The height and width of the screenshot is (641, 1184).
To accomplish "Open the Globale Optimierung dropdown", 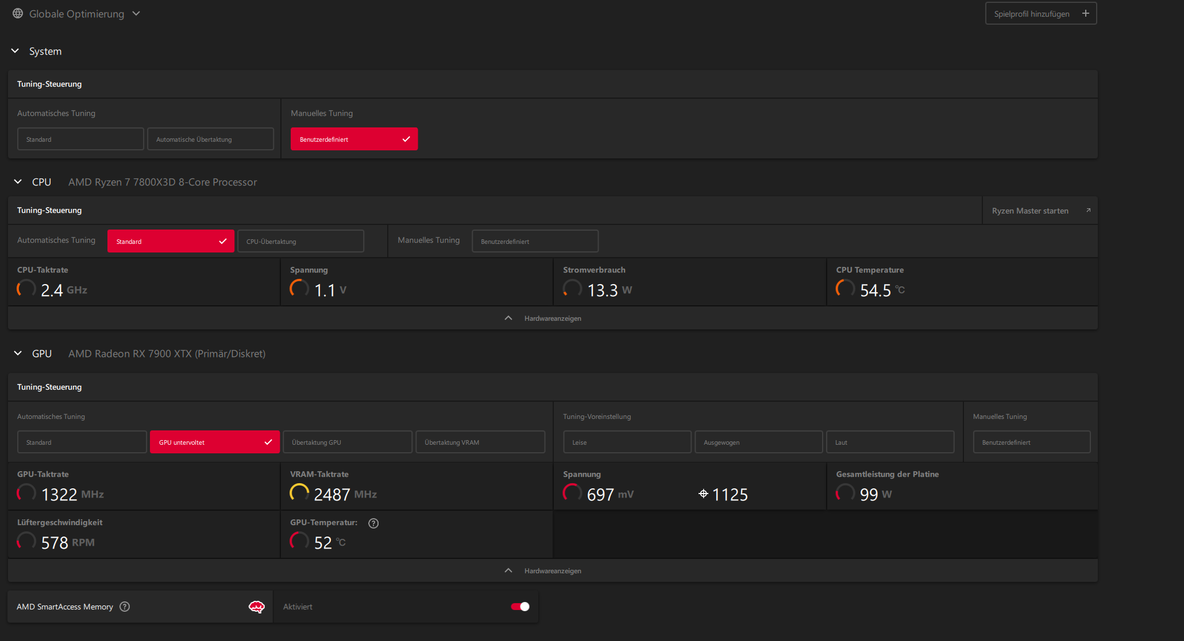I will coord(136,13).
